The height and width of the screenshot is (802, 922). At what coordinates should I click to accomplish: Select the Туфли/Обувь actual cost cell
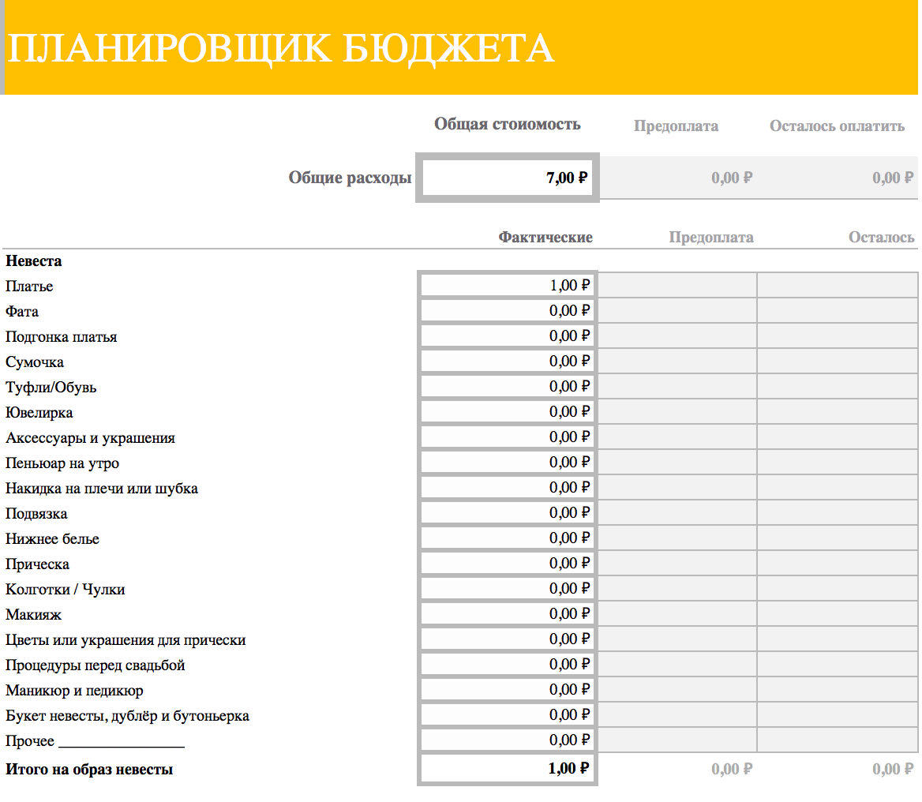click(507, 387)
